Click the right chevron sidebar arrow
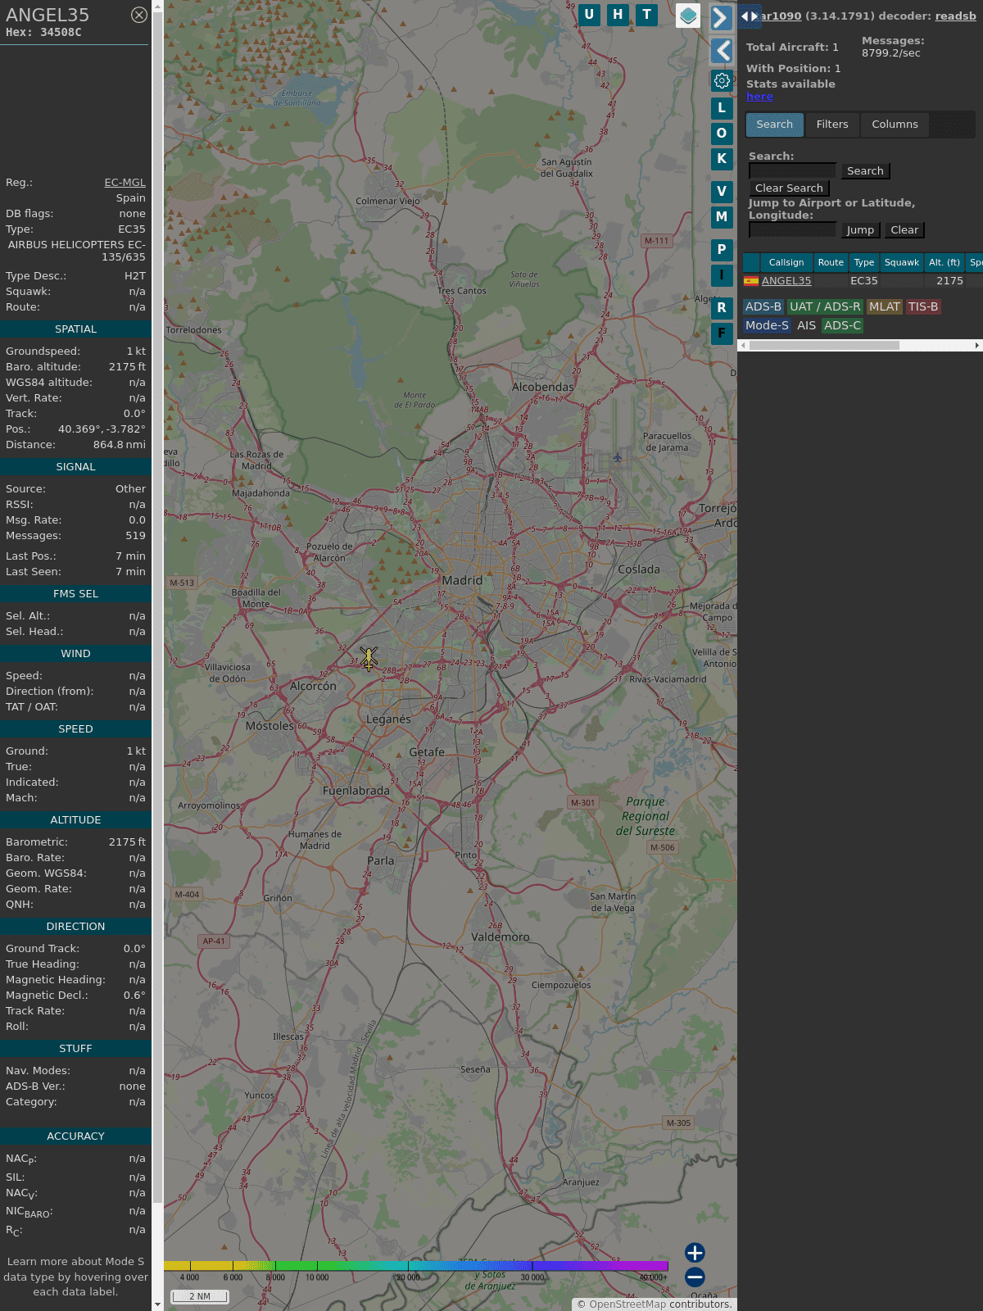Viewport: 983px width, 1311px height. tap(721, 17)
